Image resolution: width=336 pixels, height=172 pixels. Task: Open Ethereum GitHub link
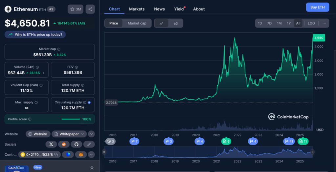(76, 145)
